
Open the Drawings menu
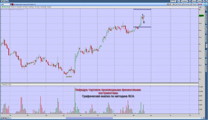186,4
